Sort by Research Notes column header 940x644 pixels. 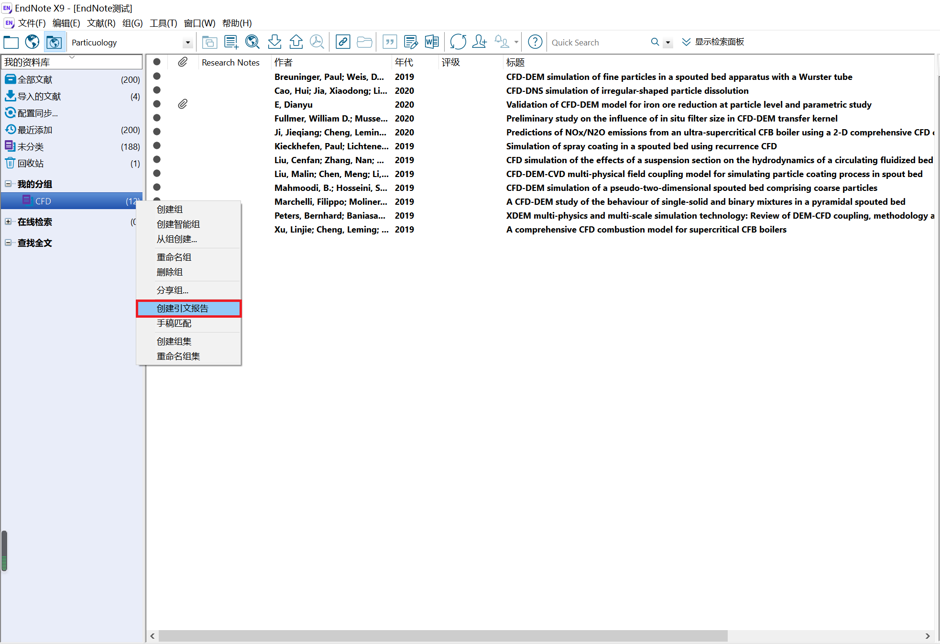click(235, 62)
